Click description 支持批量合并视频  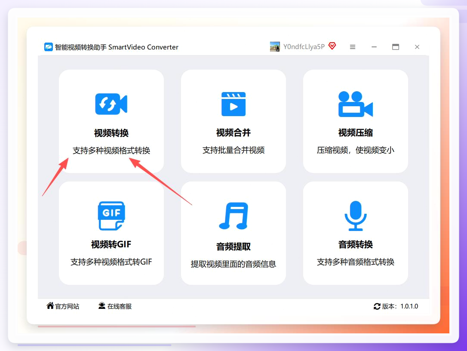pos(233,150)
